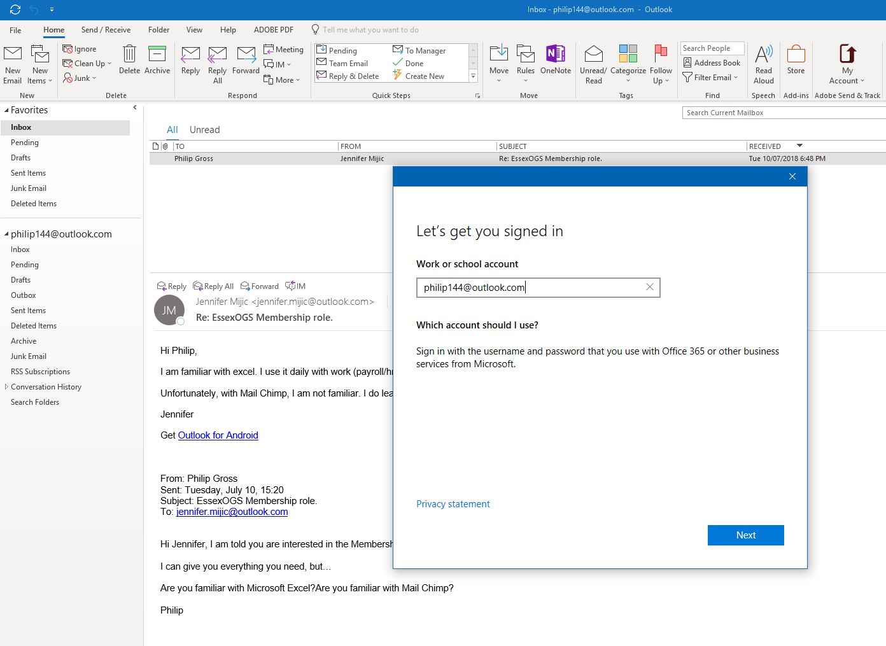Switch to Send / Receive tab
Viewport: 886px width, 646px height.
(x=106, y=30)
